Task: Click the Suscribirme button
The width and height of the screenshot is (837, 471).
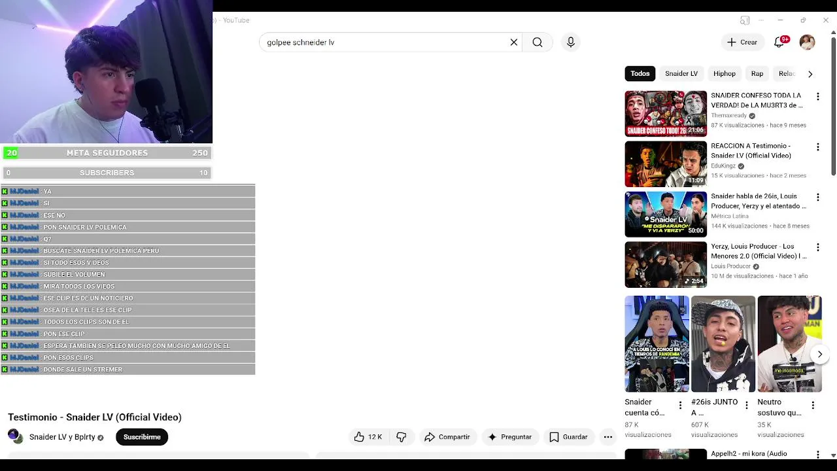Action: tap(142, 437)
